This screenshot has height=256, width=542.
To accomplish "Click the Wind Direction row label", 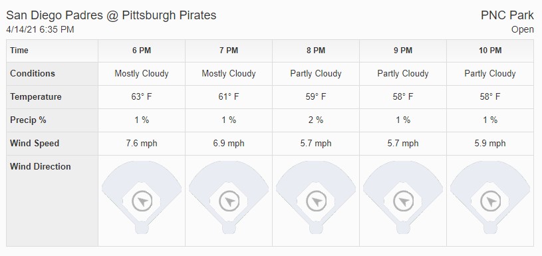I will [x=41, y=166].
